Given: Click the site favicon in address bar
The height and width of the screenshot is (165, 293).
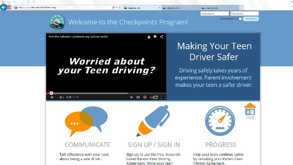Looking at the screenshot, I should [x=16, y=7].
